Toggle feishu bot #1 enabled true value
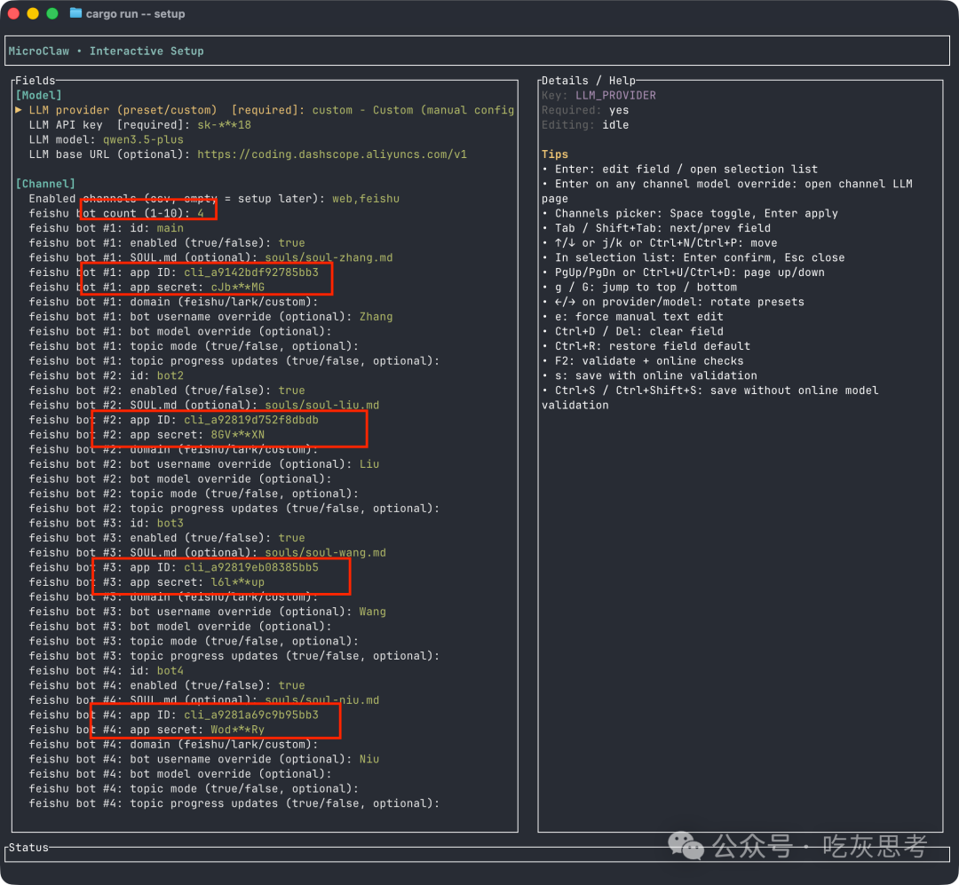The height and width of the screenshot is (885, 959). coord(291,243)
